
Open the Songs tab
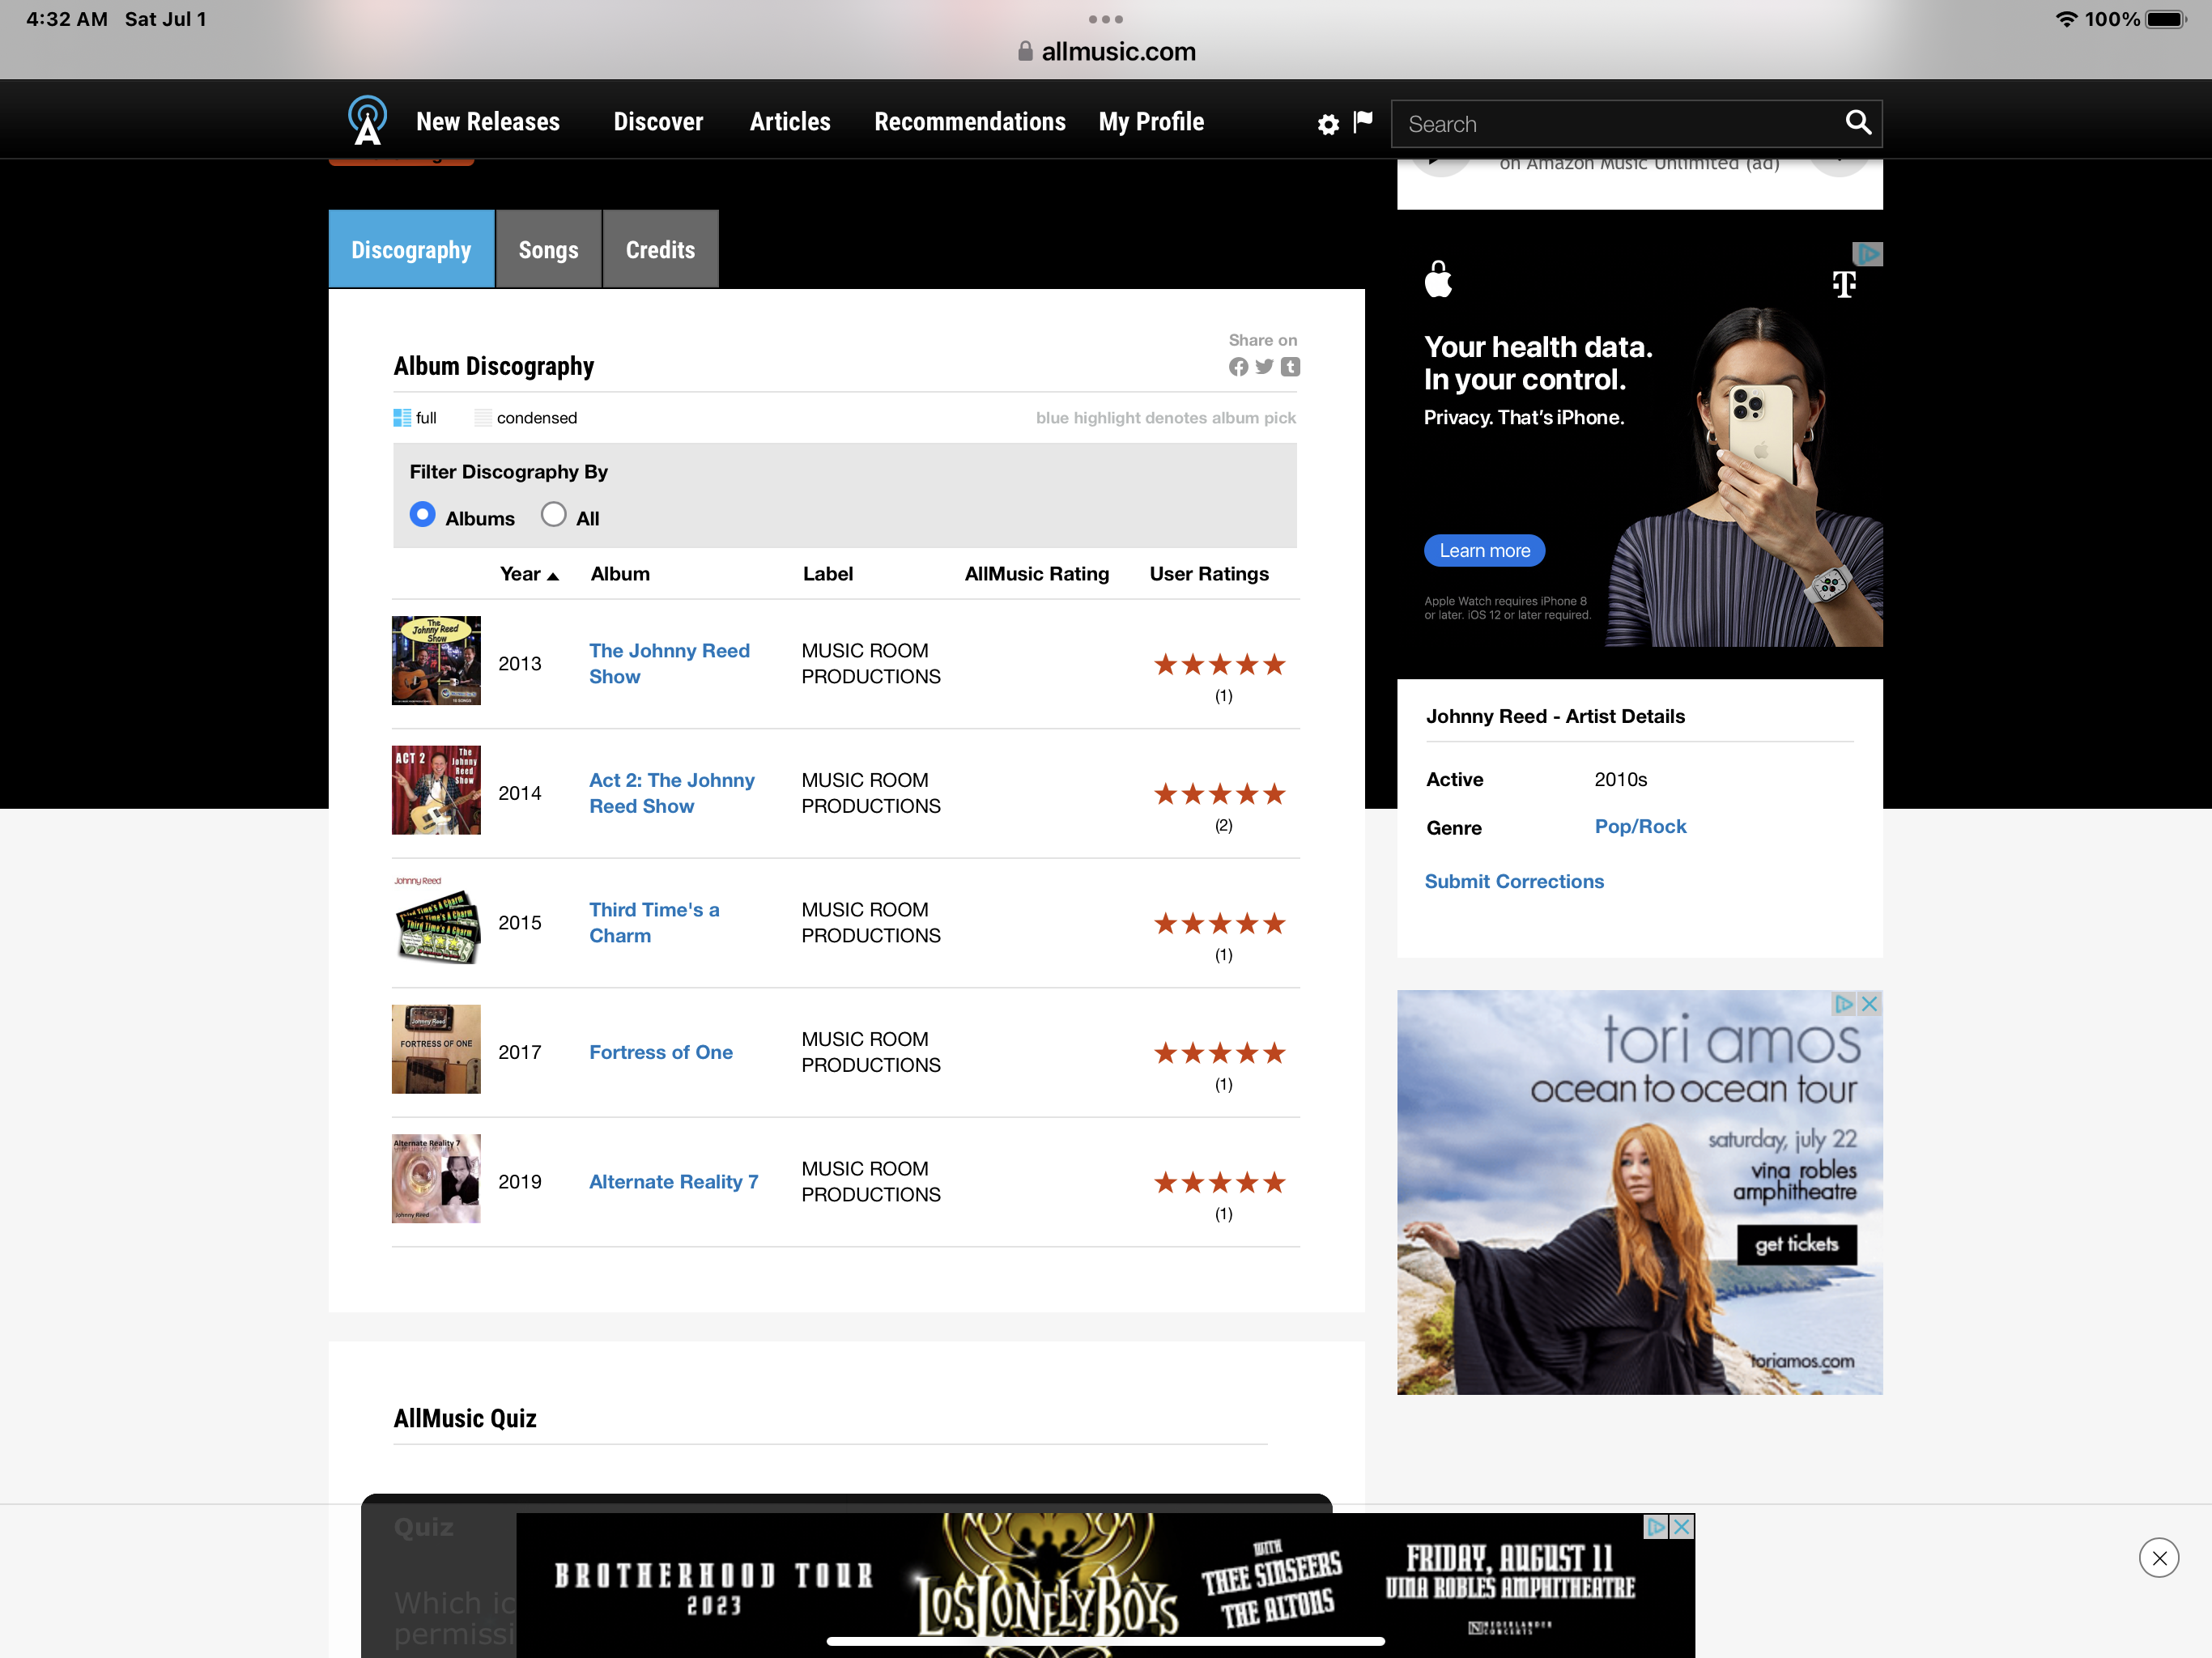pos(548,250)
